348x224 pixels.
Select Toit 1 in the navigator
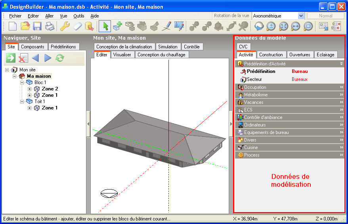point(40,101)
